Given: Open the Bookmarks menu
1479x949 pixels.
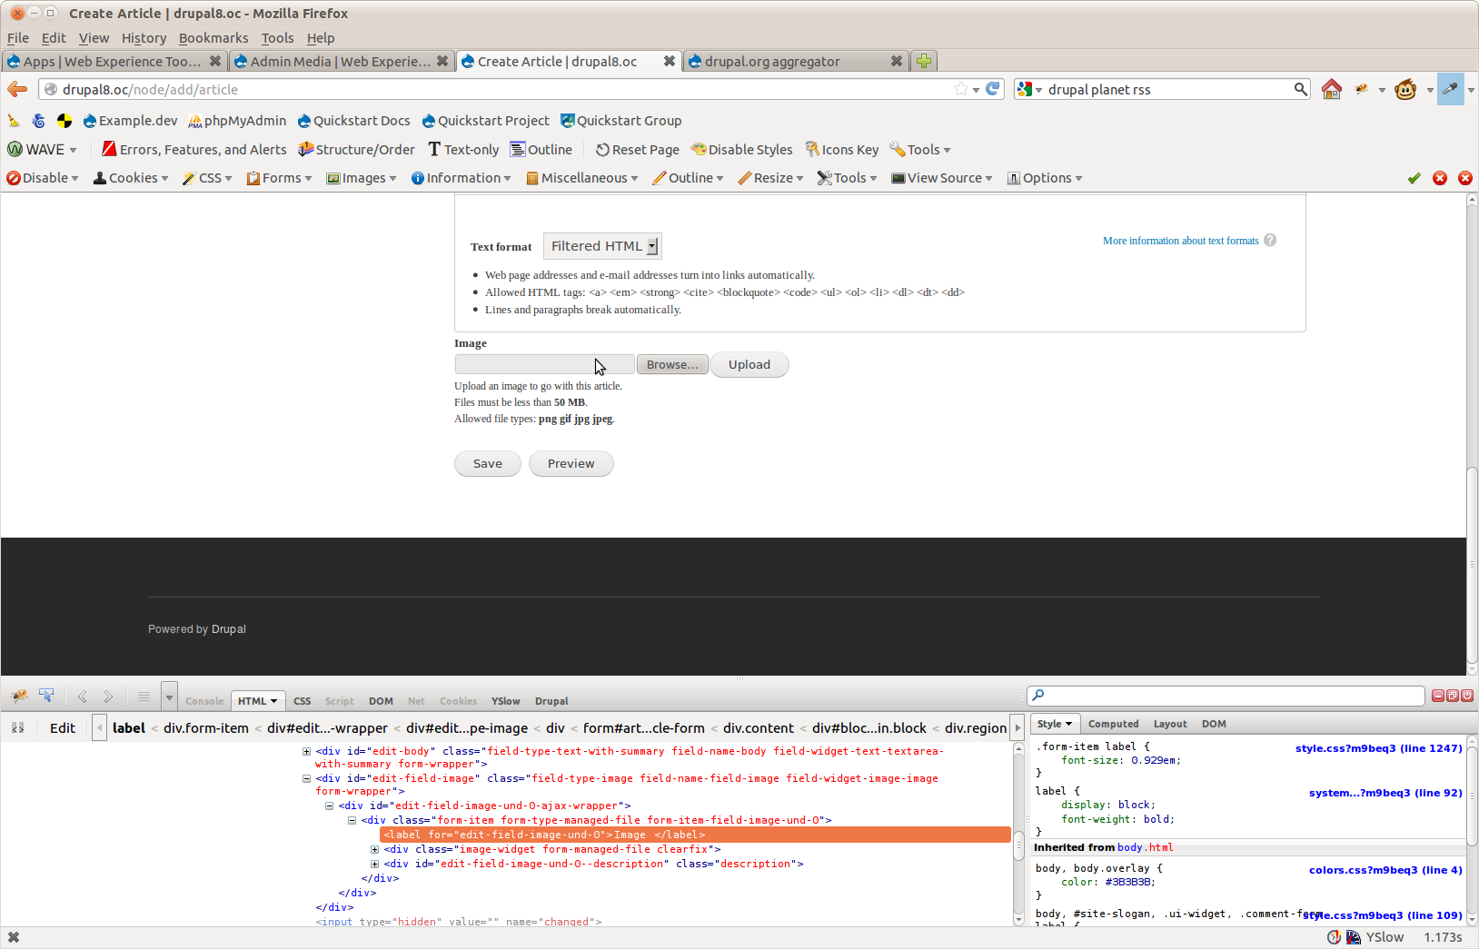Looking at the screenshot, I should pyautogui.click(x=213, y=38).
